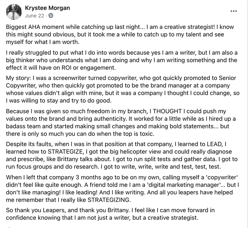Viewport: 248px width, 228px height.
Task: Click the paragraph starting 'Because I was given'
Action: 121,123
